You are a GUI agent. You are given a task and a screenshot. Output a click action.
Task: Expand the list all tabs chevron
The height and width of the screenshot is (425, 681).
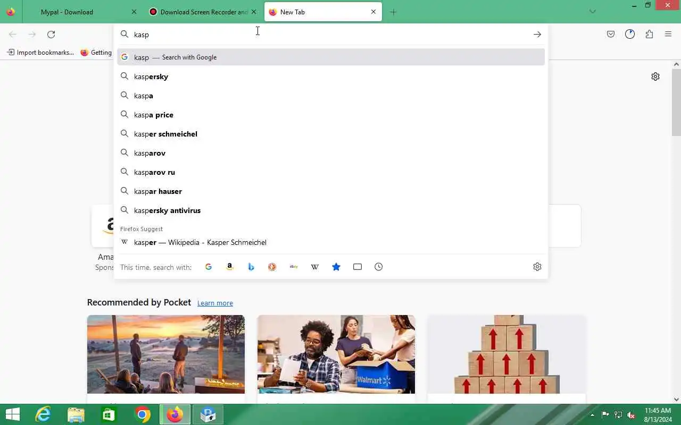[x=593, y=12]
